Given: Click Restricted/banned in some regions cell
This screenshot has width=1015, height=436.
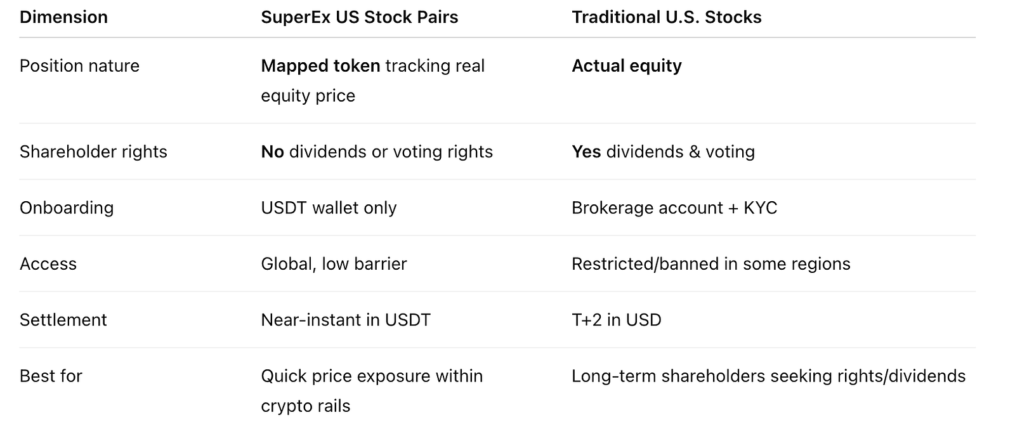Looking at the screenshot, I should coord(711,264).
